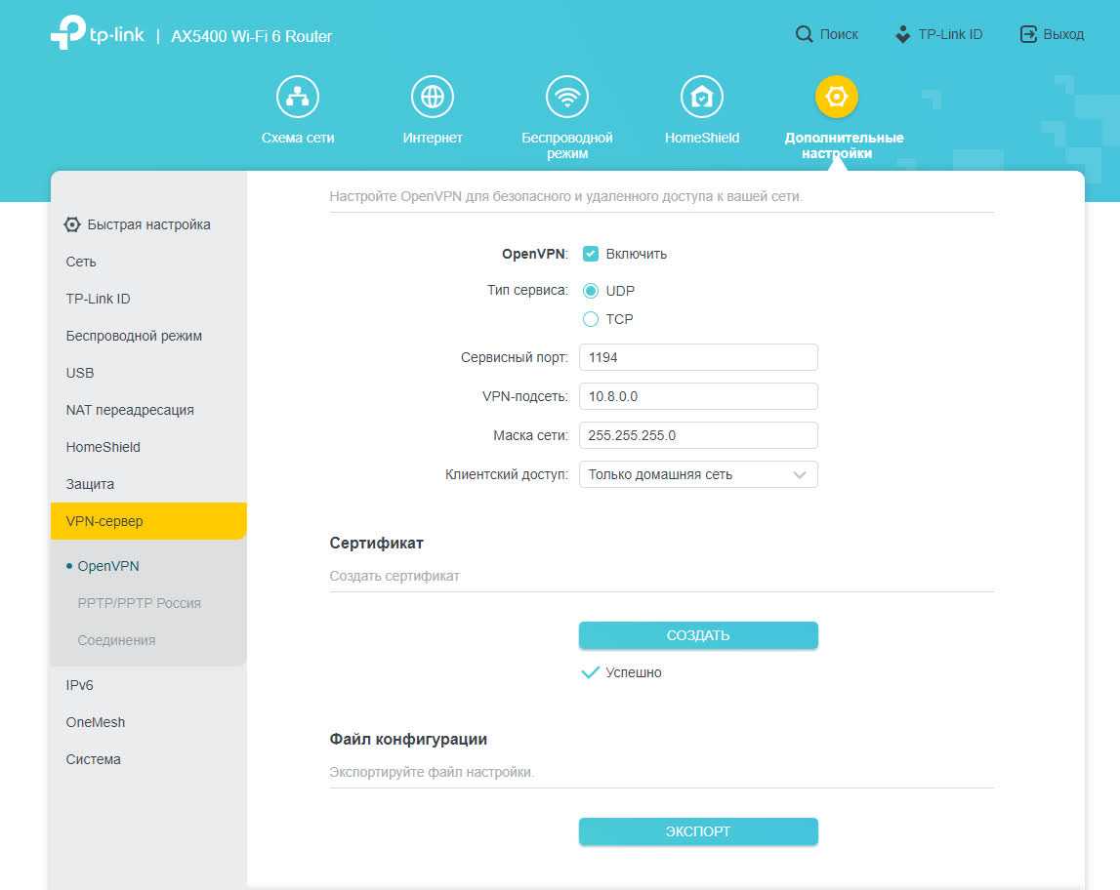
Task: Open PPTP/PPTP Россия submenu item
Action: tap(139, 603)
